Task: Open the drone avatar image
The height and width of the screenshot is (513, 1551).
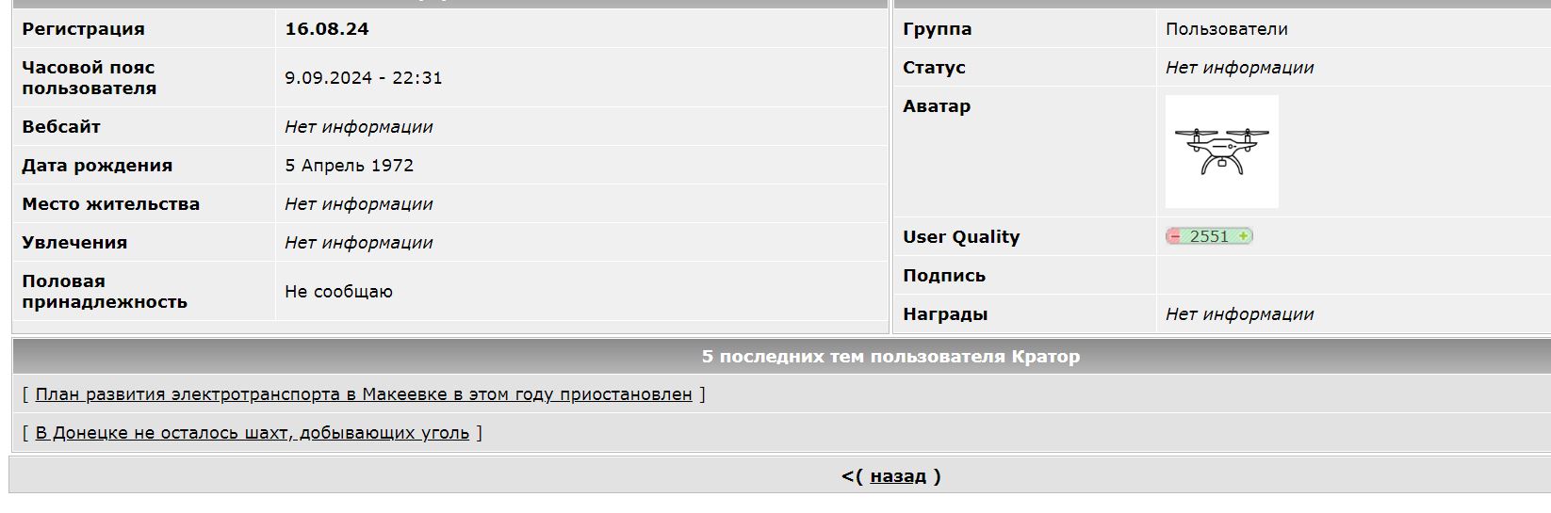Action: pos(1221,152)
